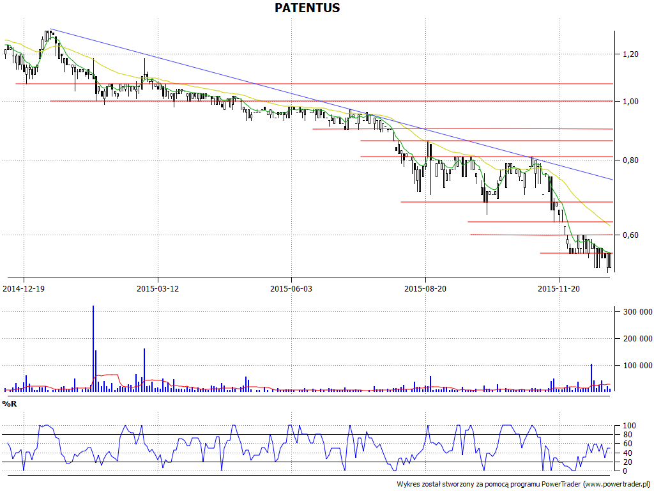654x491 pixels.
Task: Click the 40 level on %R axis
Action: click(x=629, y=453)
